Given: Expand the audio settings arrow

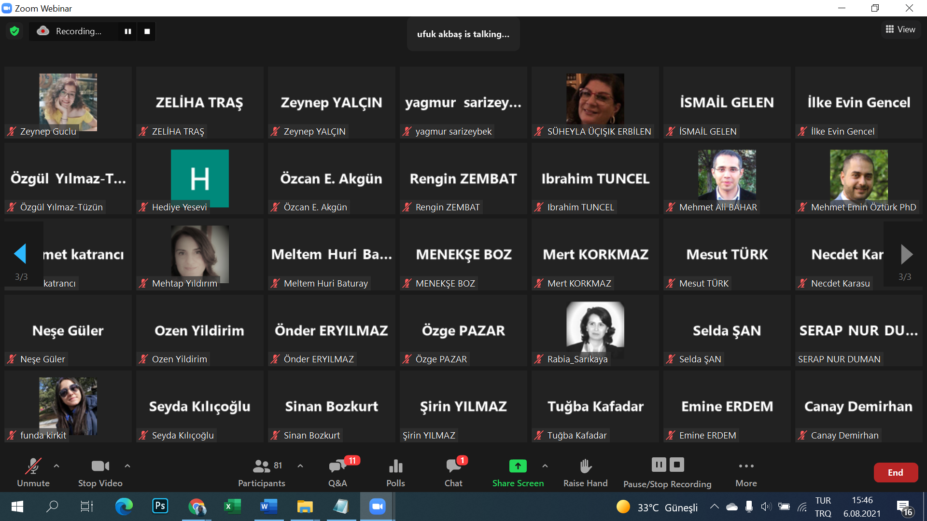Looking at the screenshot, I should pos(56,466).
